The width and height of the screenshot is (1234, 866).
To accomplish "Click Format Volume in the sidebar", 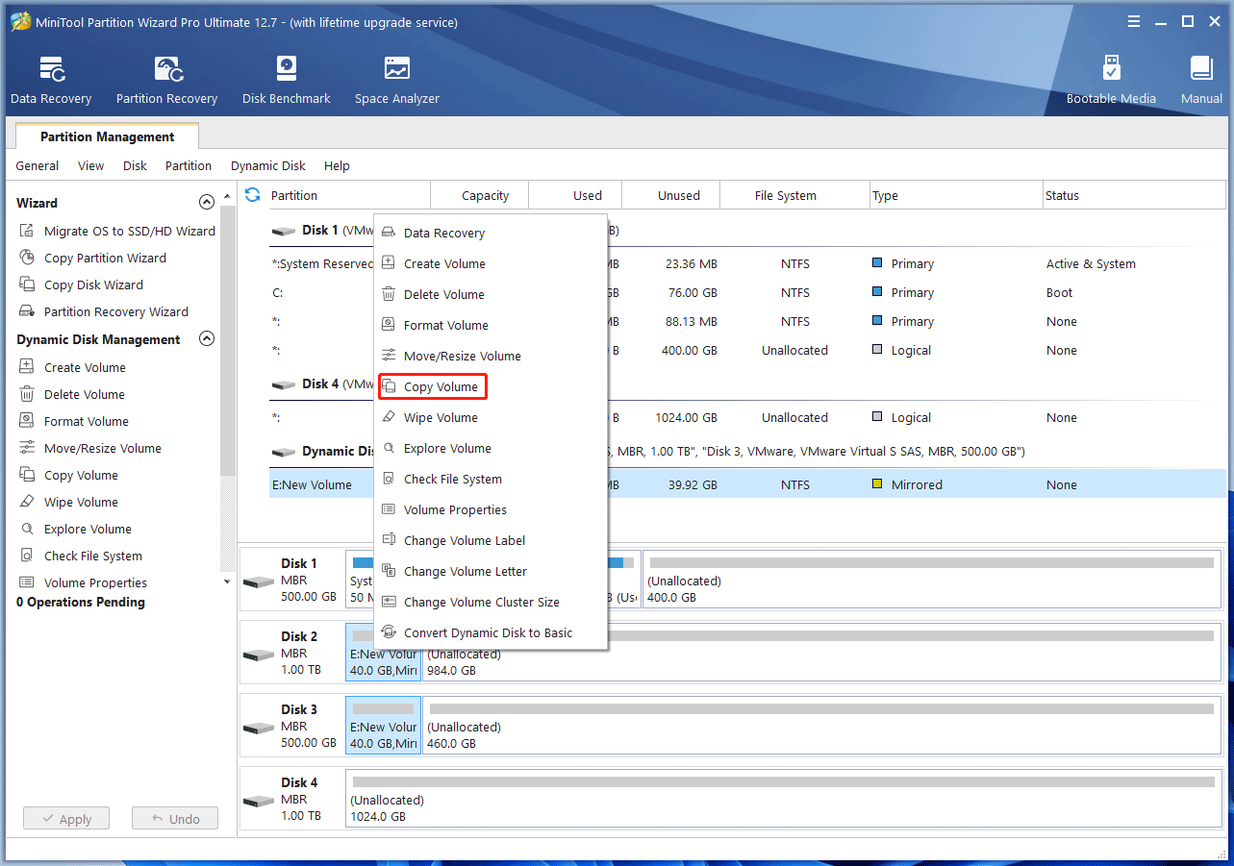I will (x=73, y=421).
